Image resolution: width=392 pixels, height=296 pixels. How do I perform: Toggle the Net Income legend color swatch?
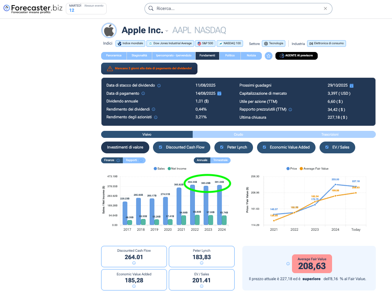coord(169,169)
